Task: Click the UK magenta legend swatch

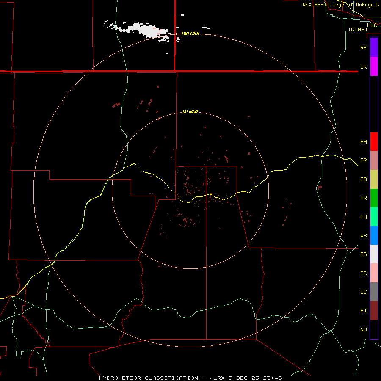Action: [374, 66]
